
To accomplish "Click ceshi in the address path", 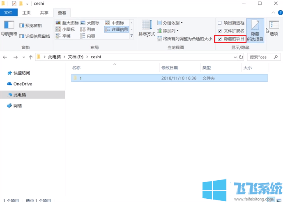I will pos(96,57).
